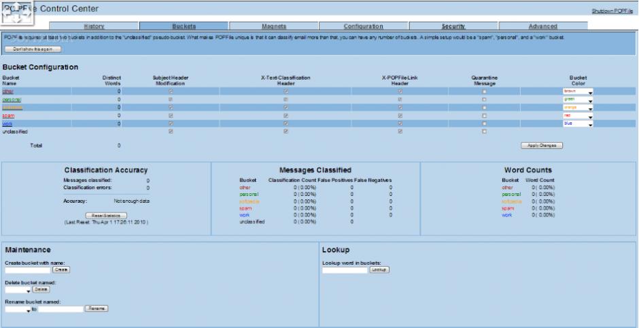Toggle X-Text-Classification Header for 'personal' bucket
The width and height of the screenshot is (639, 328).
[286, 99]
